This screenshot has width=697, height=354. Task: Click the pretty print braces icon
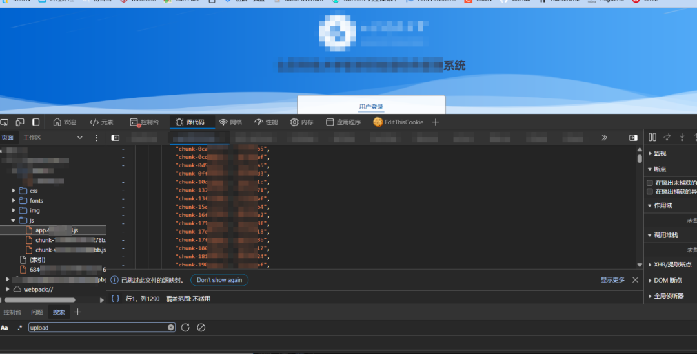pyautogui.click(x=115, y=299)
